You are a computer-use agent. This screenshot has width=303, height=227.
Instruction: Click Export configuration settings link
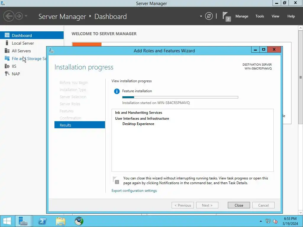(134, 191)
